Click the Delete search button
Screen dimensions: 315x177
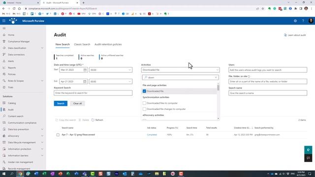coord(84,120)
